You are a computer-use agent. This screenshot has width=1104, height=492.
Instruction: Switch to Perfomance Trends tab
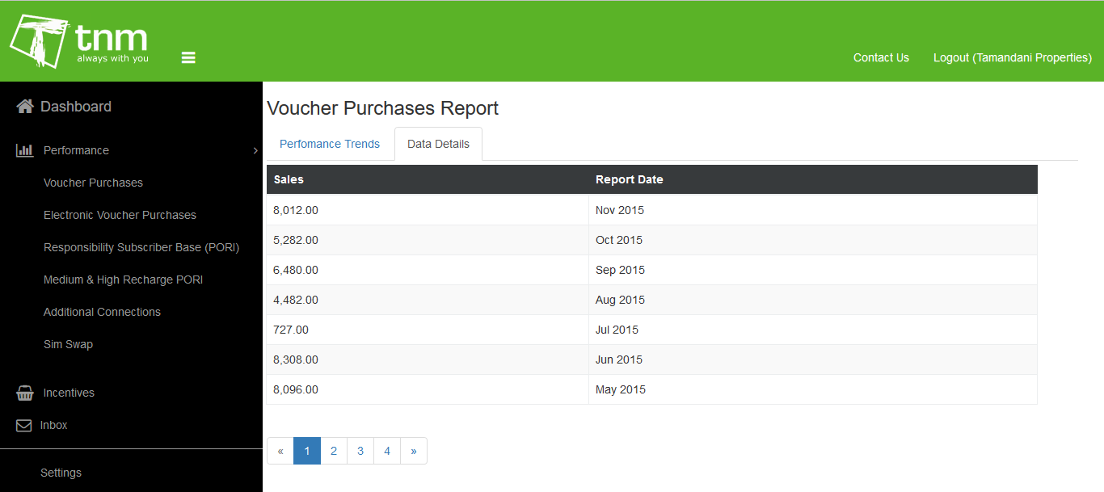(x=330, y=144)
